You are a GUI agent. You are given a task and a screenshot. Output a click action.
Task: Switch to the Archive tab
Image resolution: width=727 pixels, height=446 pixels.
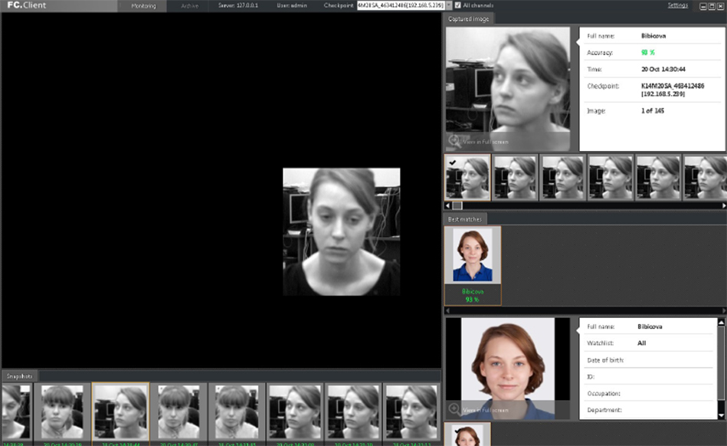189,5
